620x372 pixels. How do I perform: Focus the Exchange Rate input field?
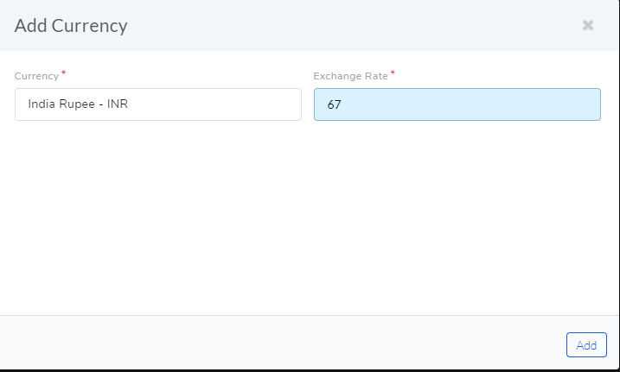click(457, 104)
